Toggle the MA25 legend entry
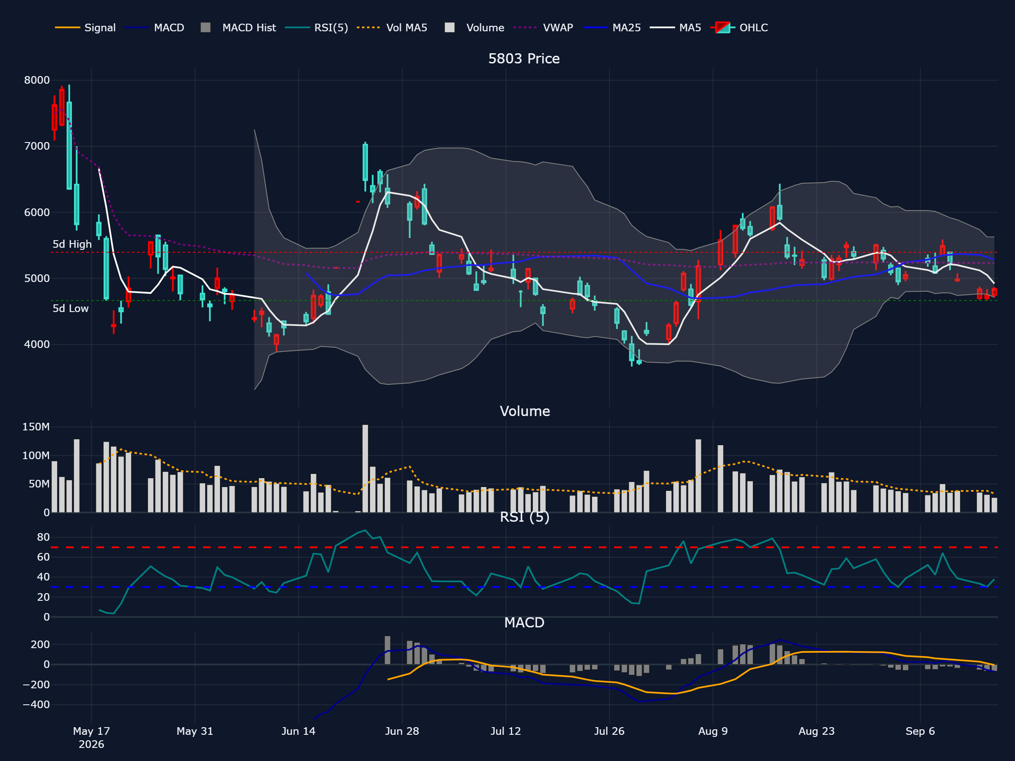Screen dimensions: 1015x761 tap(612, 27)
